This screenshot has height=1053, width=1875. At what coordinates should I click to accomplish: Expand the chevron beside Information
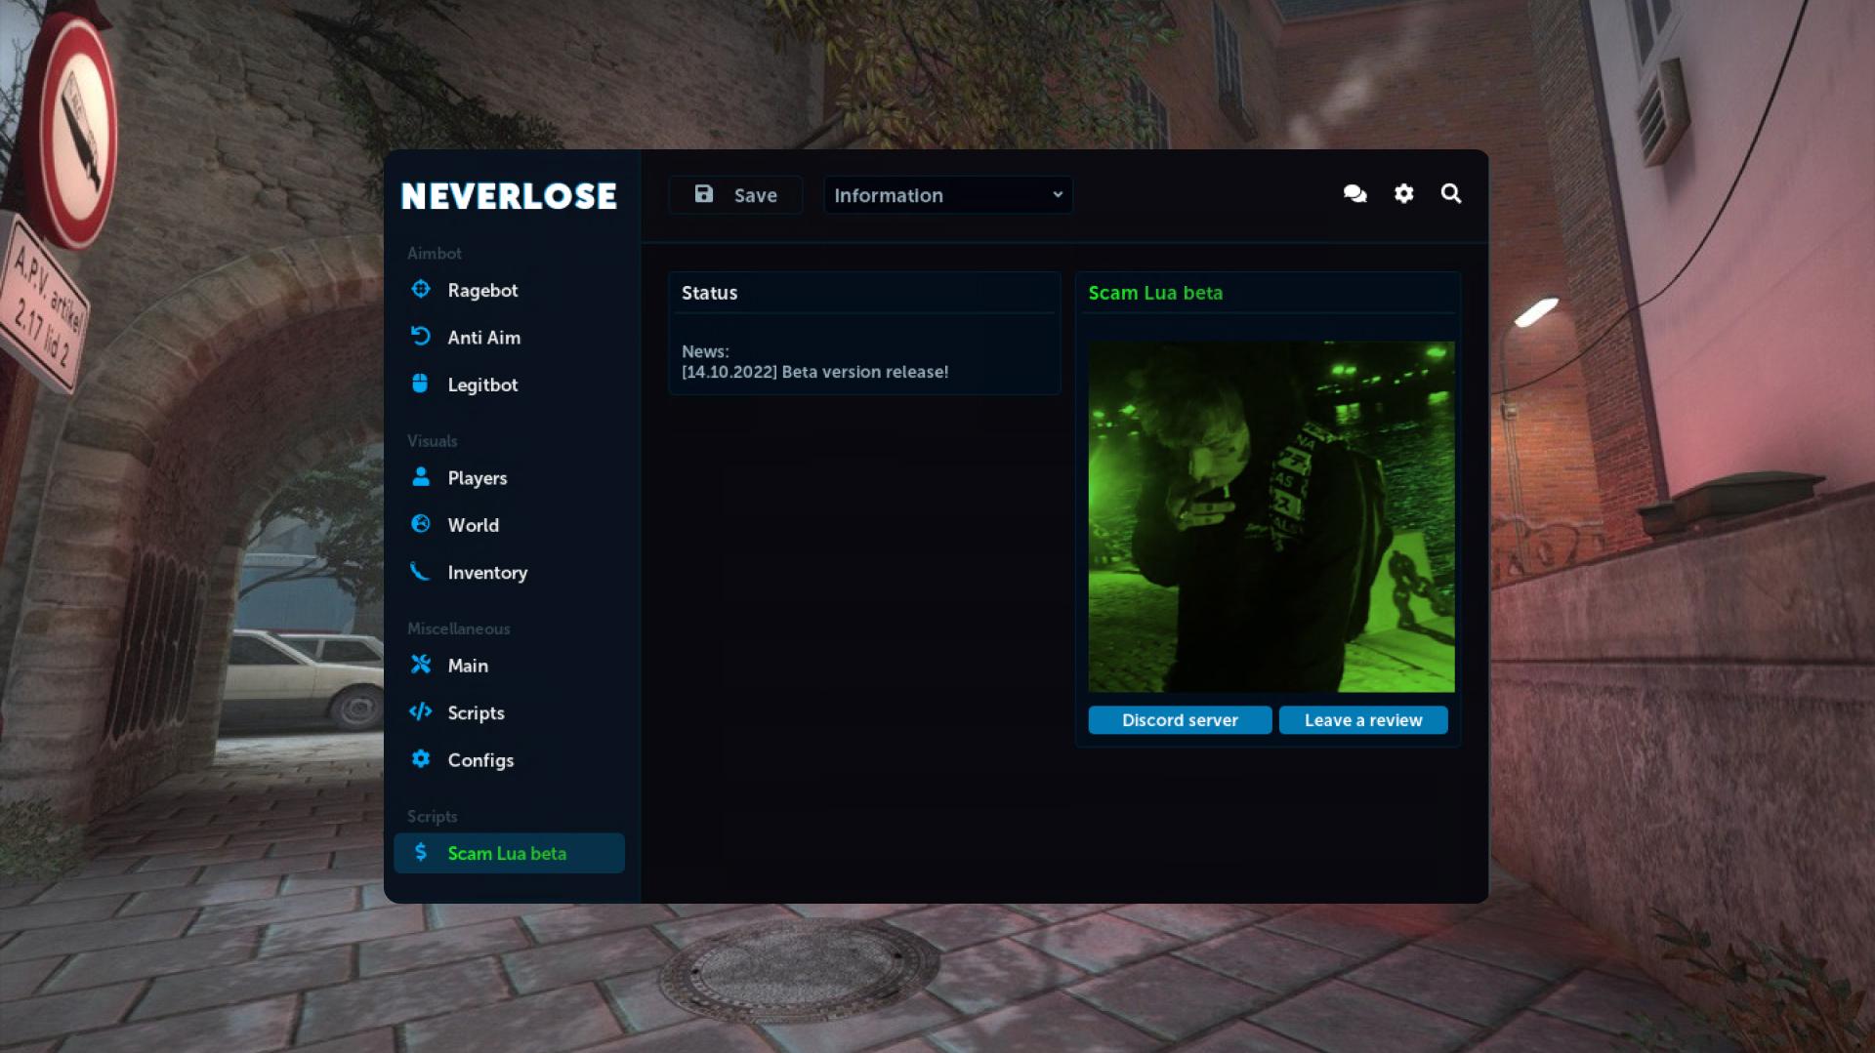(x=1058, y=194)
